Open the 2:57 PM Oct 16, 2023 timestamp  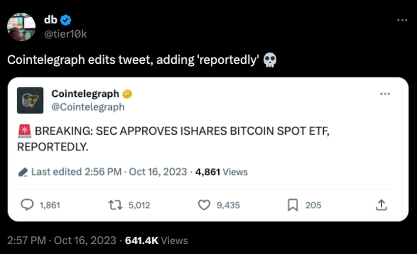coord(62,240)
